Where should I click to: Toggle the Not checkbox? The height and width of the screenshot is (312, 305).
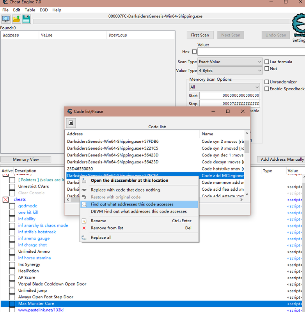coord(267,69)
